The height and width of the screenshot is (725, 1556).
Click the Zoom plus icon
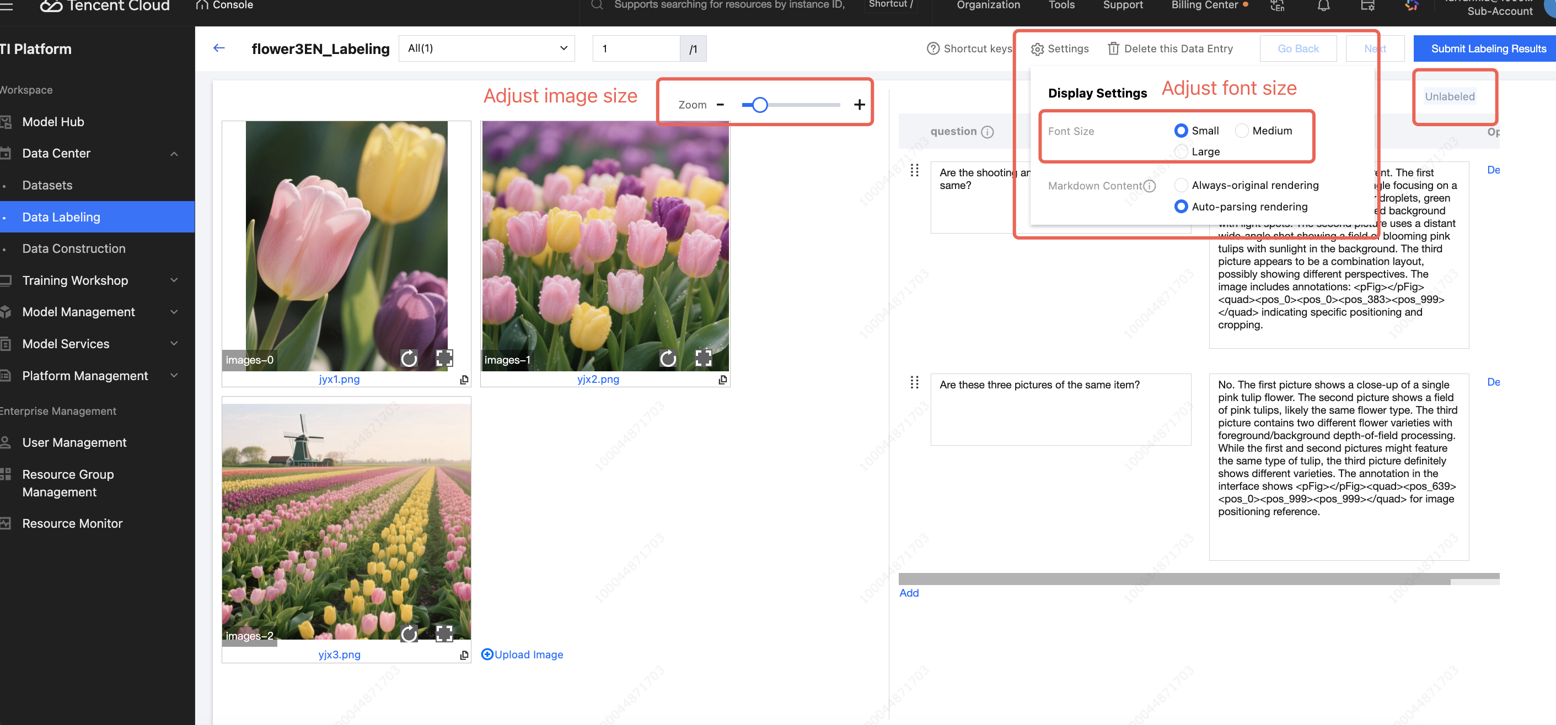point(859,105)
